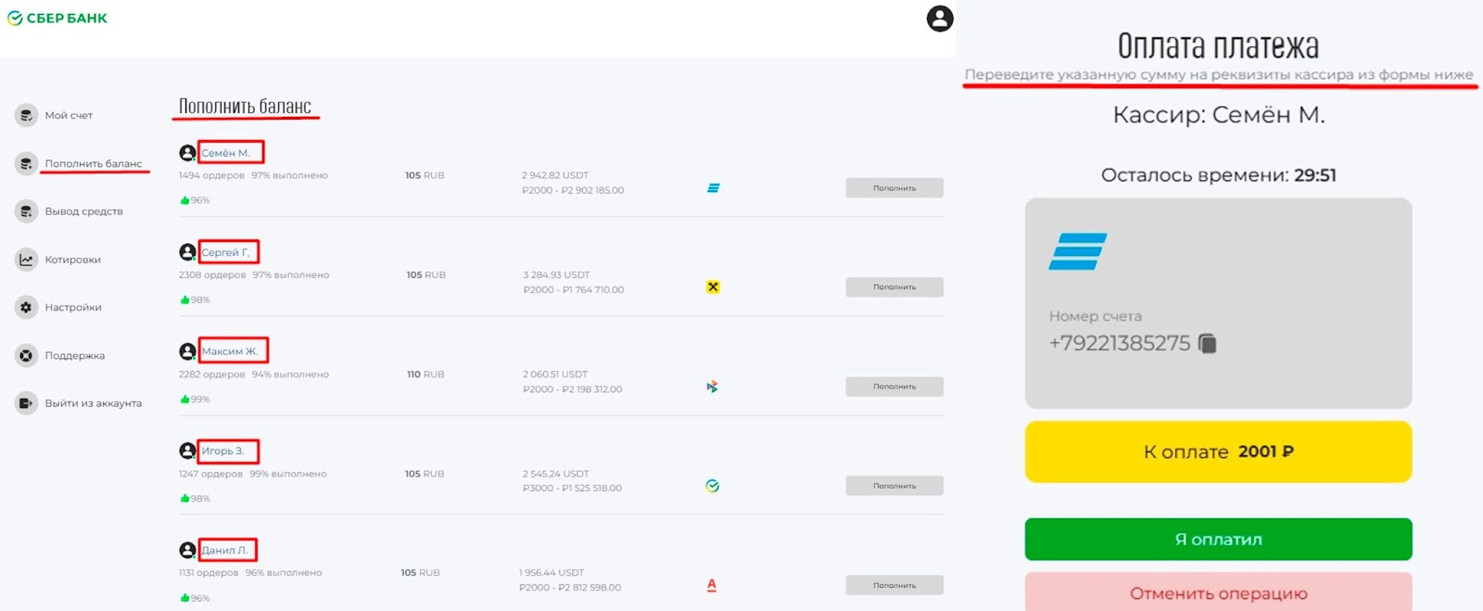Click the thumbs-up 96% rating under Семён М.
Screen dimensions: 1483x611
tap(196, 200)
